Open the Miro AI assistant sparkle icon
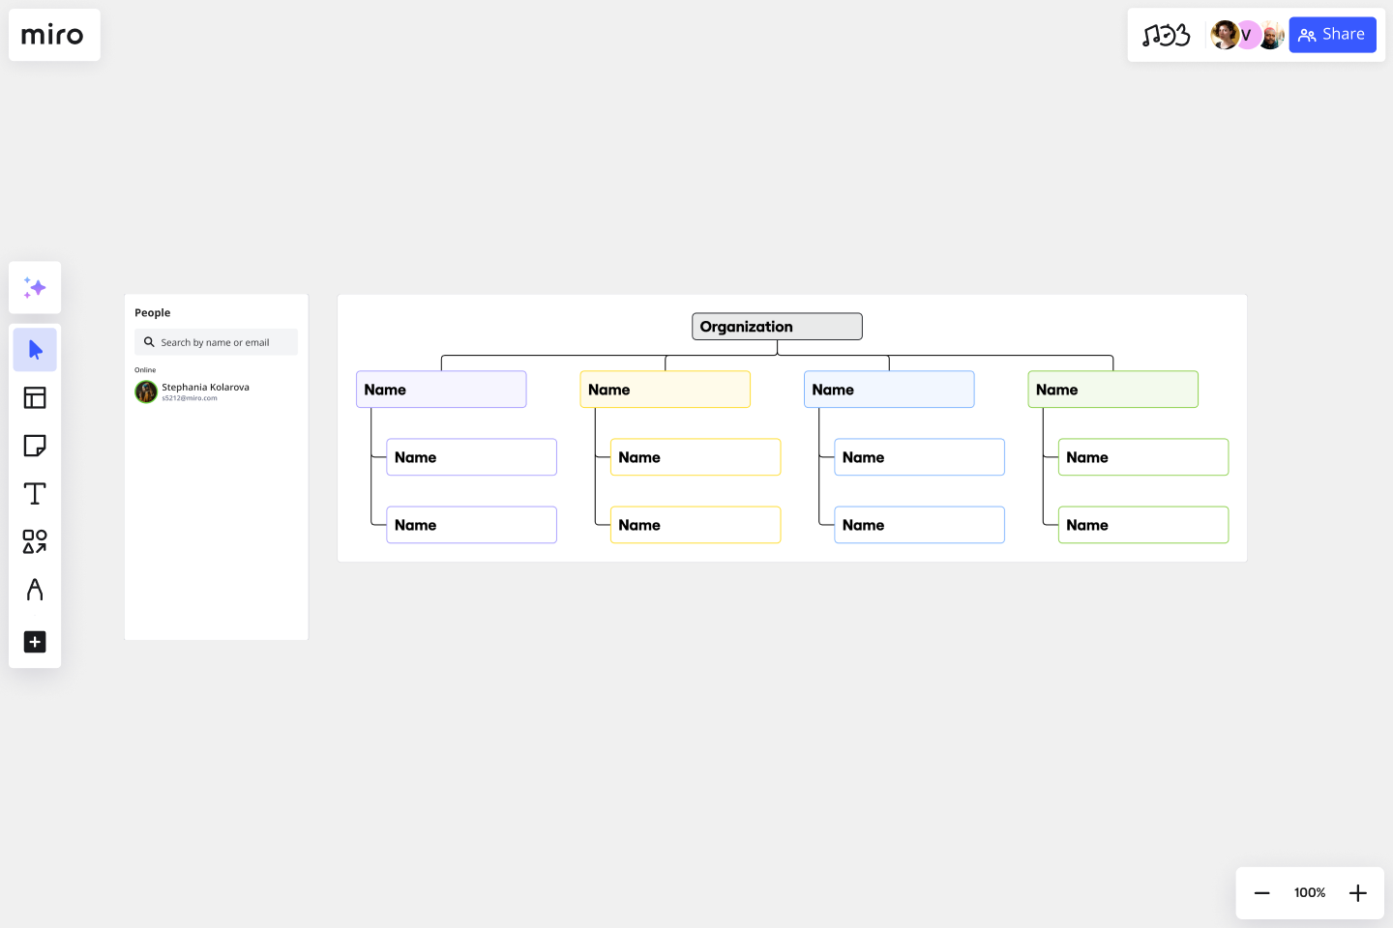Screen dimensions: 1393x928 [35, 287]
